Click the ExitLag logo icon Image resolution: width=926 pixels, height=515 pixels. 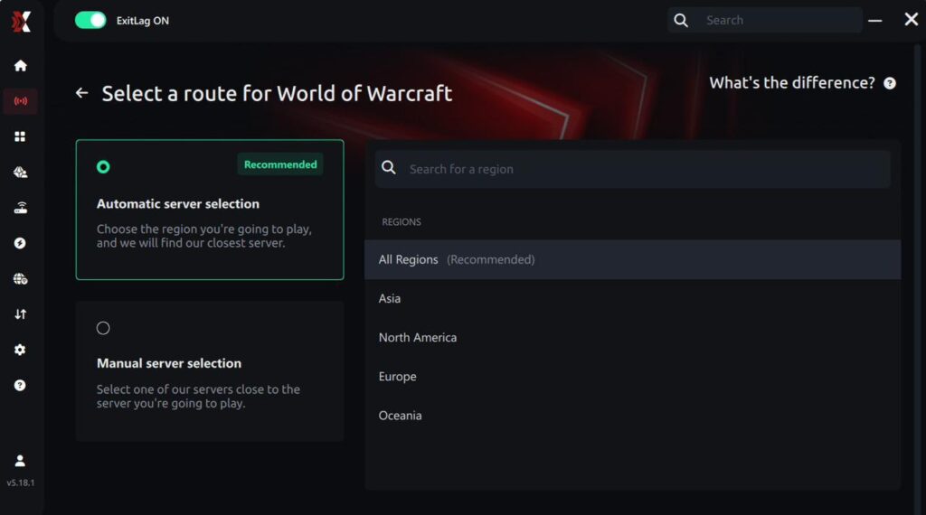point(20,21)
